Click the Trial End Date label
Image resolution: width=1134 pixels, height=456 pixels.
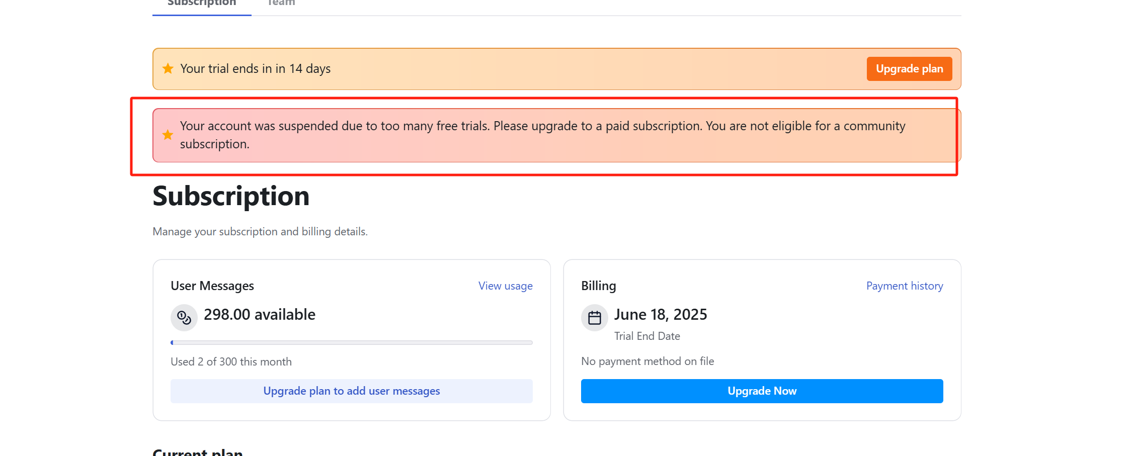[x=647, y=336]
